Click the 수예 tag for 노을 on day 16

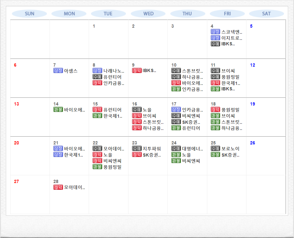[x=137, y=109]
